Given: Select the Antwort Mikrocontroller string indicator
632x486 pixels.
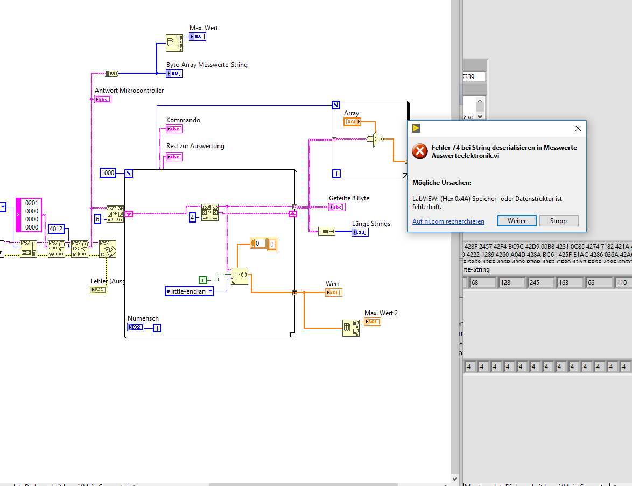Looking at the screenshot, I should [103, 99].
